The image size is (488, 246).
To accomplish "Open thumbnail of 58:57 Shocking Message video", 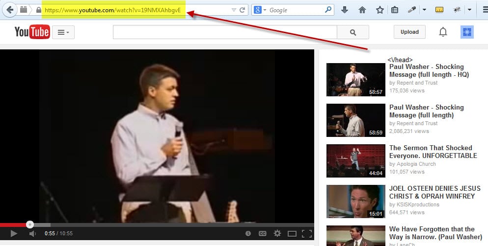I will pos(356,80).
